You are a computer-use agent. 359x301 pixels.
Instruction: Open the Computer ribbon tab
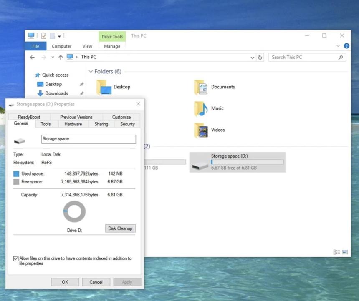pos(61,46)
